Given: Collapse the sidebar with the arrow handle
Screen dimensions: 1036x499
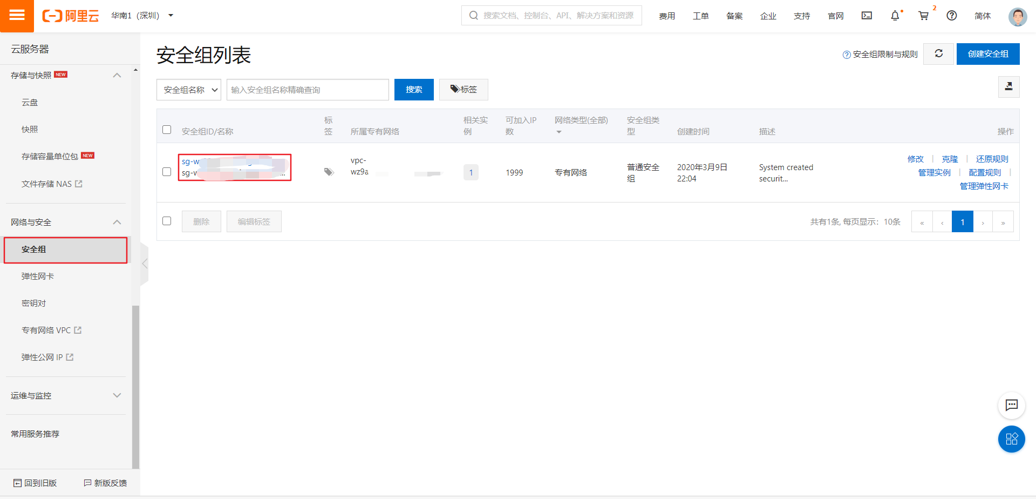Looking at the screenshot, I should click(144, 264).
